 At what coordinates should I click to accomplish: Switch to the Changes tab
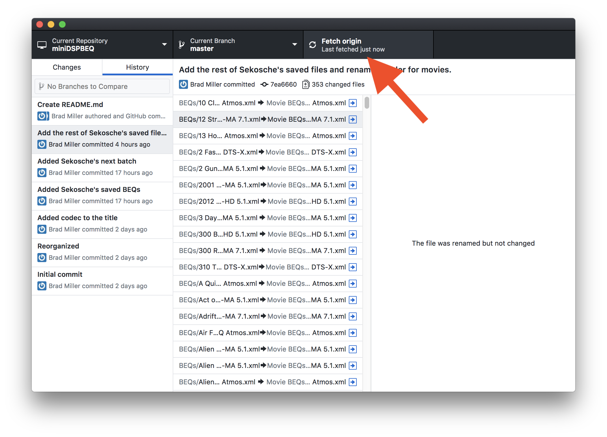point(67,67)
